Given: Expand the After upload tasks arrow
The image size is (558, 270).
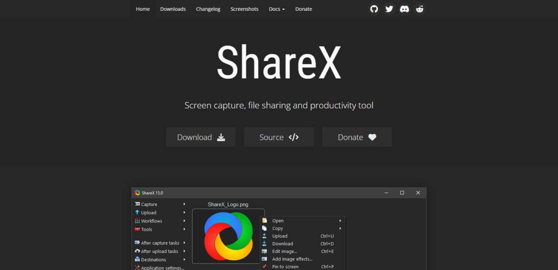Looking at the screenshot, I should coord(184,251).
